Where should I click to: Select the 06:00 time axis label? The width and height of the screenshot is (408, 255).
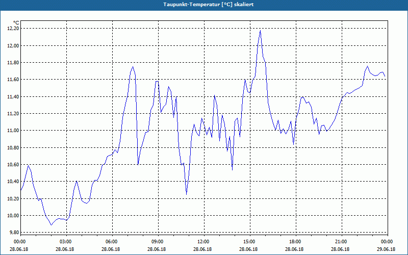coord(112,241)
